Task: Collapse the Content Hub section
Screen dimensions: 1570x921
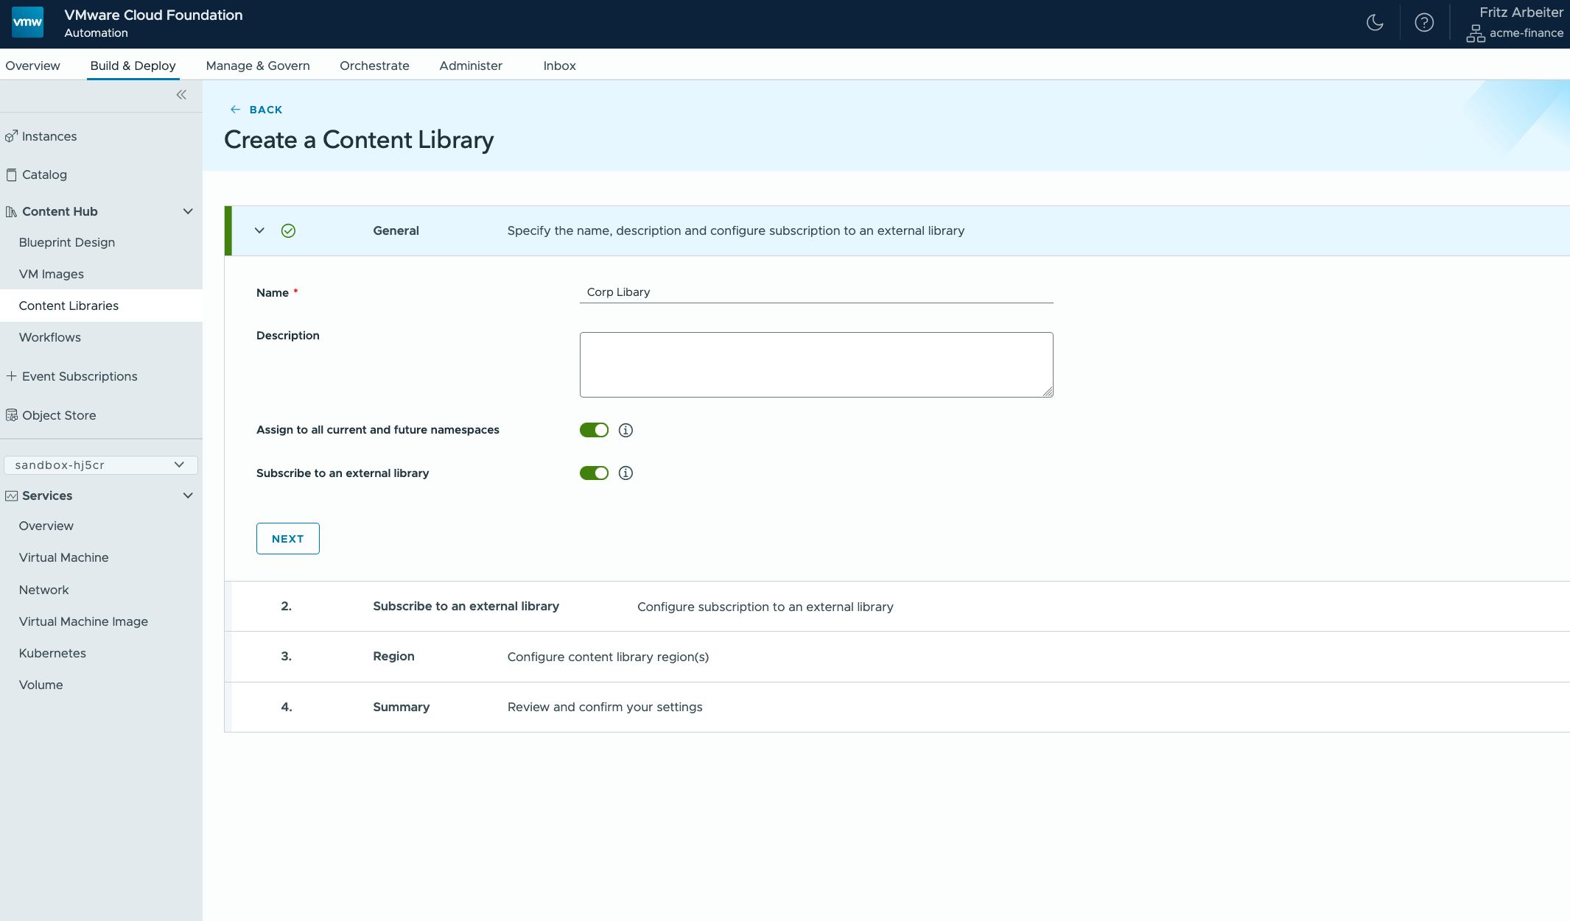Action: pos(188,211)
